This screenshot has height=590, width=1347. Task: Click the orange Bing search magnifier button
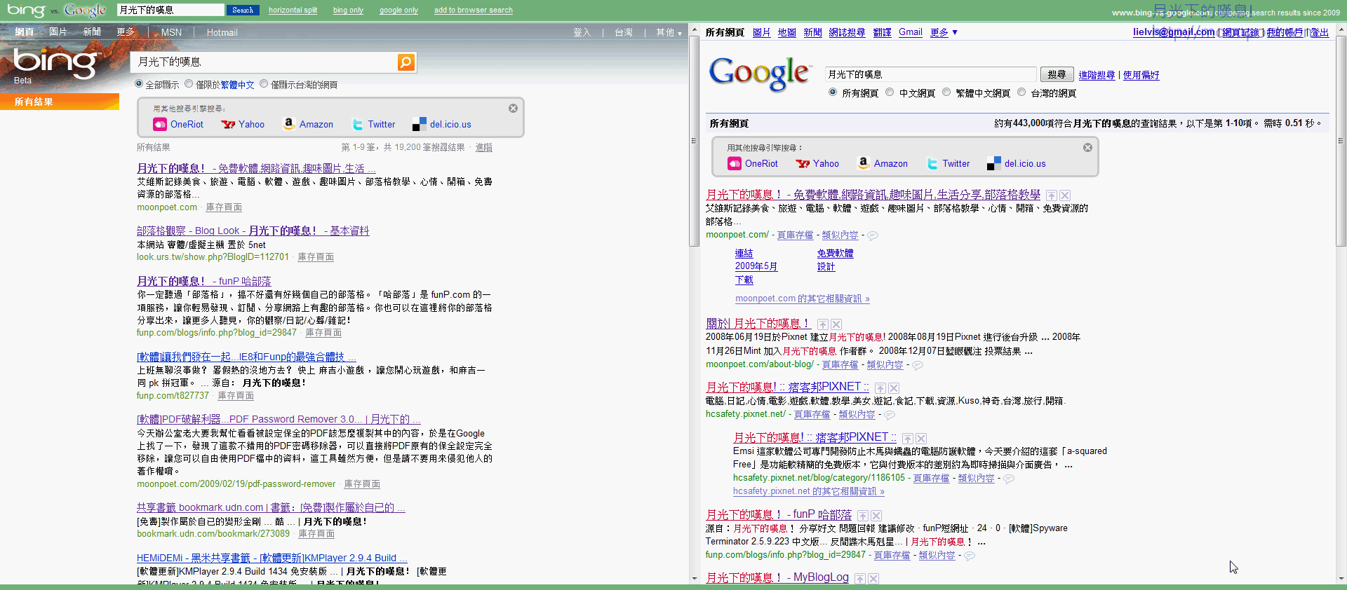[406, 62]
